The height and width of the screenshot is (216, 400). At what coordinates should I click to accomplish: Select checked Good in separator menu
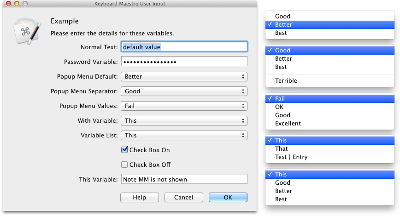click(x=330, y=51)
